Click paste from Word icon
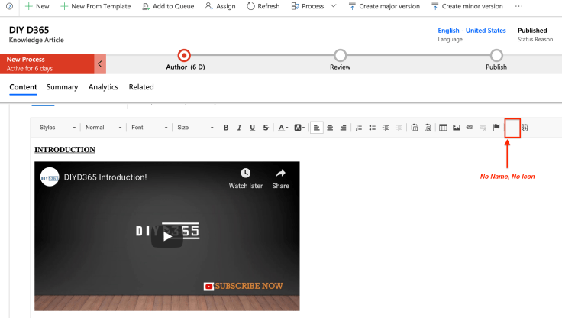562x318 pixels. [428, 128]
